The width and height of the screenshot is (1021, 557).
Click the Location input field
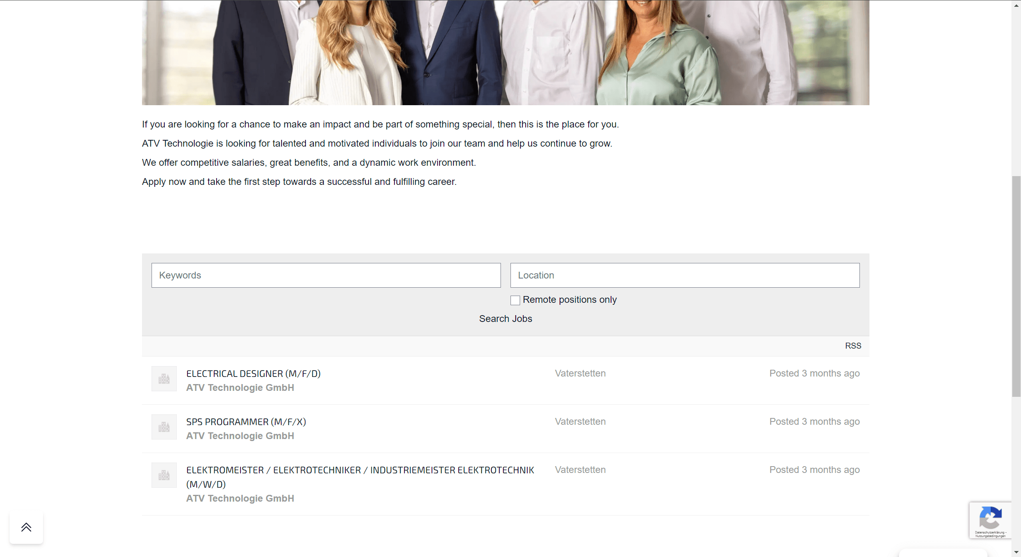685,275
